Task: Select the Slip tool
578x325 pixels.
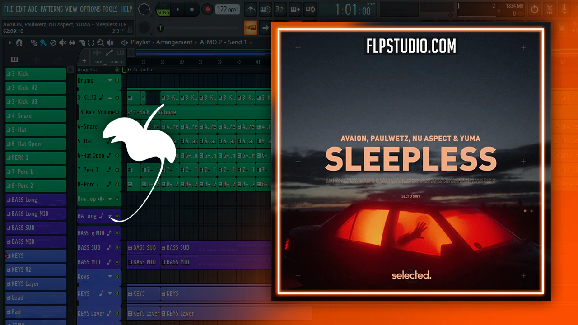Action: (x=72, y=42)
